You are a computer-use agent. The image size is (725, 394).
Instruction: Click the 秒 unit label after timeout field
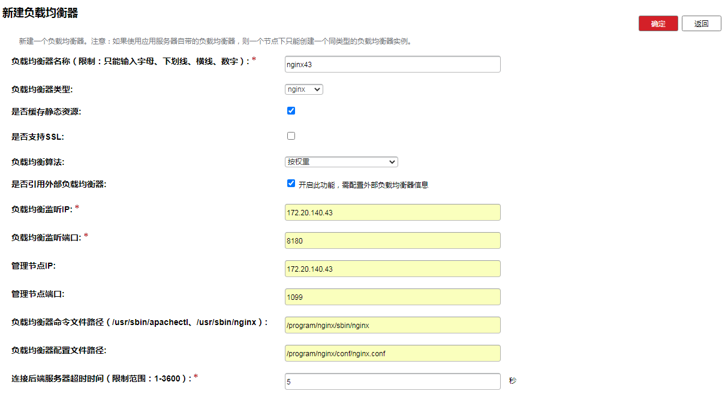pos(512,381)
